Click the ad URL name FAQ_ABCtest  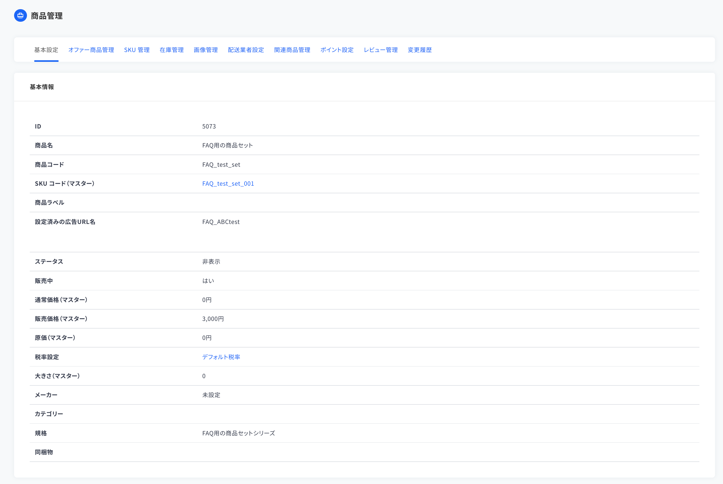pos(221,222)
